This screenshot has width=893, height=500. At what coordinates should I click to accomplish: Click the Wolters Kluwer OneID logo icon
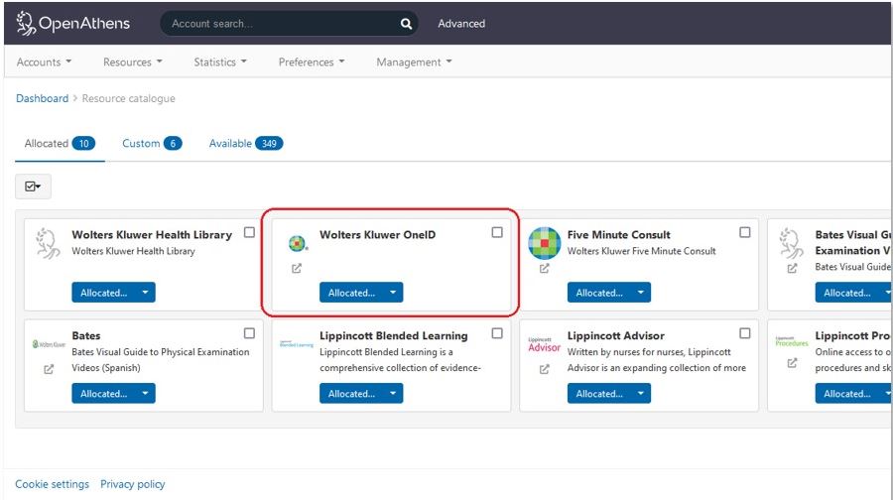(x=297, y=243)
